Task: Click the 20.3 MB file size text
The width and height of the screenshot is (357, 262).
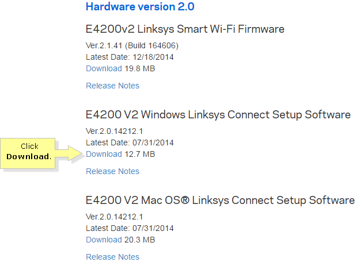Action: (140, 240)
